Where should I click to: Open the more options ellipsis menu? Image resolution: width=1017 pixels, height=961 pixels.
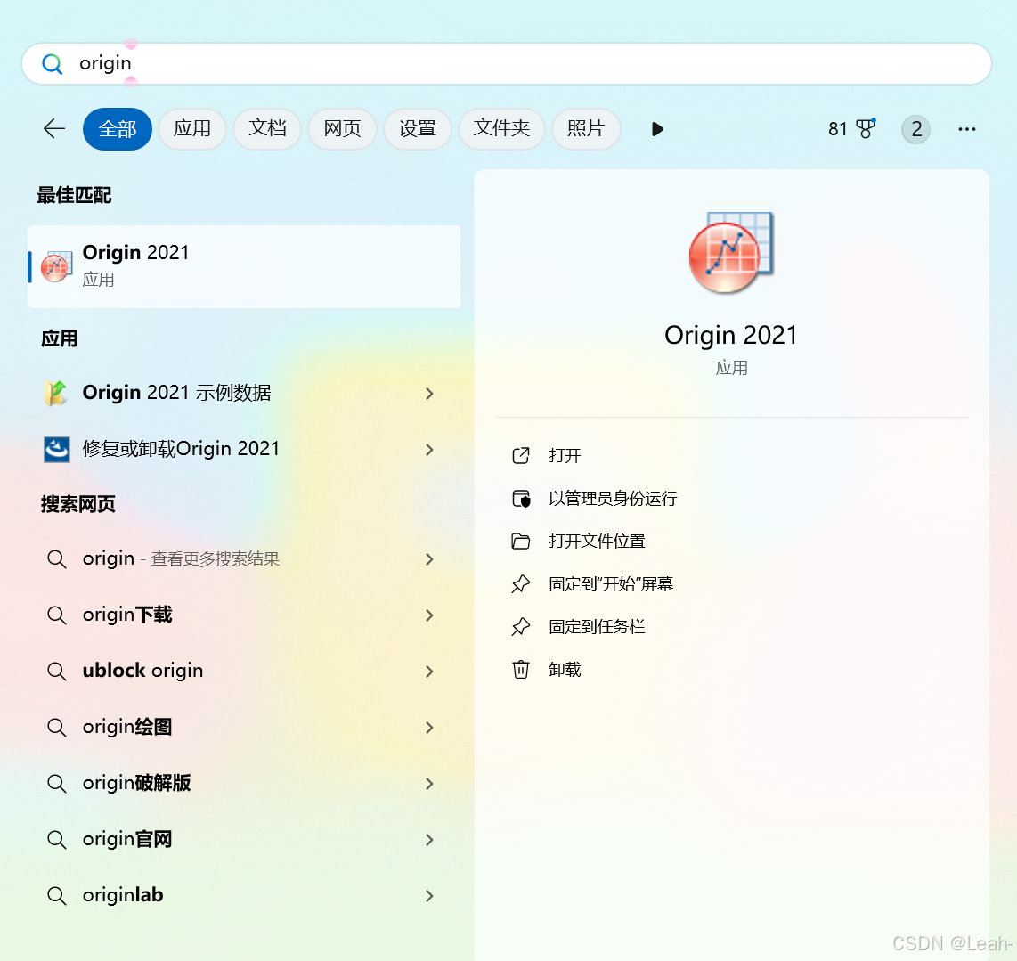967,129
